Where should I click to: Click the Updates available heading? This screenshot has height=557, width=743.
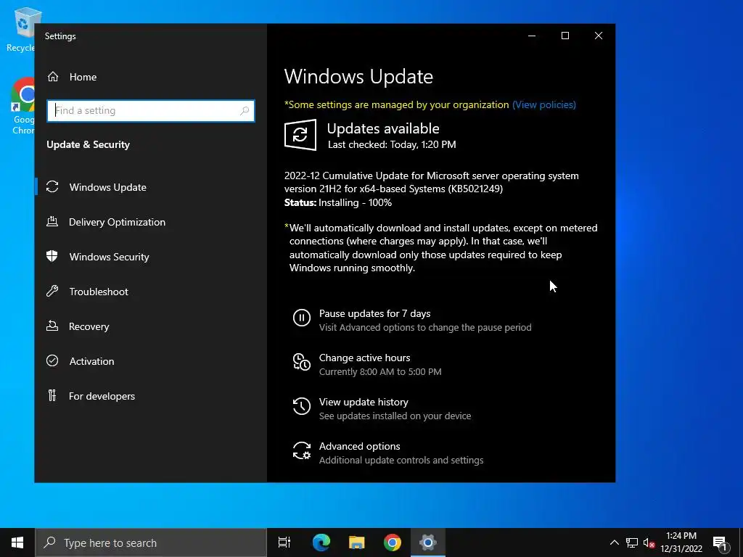pos(383,128)
